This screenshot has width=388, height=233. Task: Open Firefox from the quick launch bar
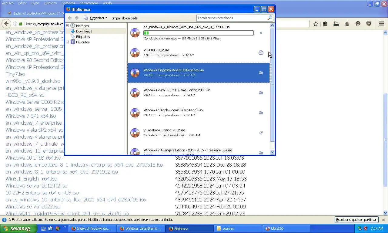pos(57,228)
